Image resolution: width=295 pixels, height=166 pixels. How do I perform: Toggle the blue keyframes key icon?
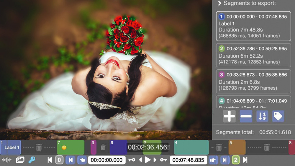pyautogui.click(x=32, y=160)
